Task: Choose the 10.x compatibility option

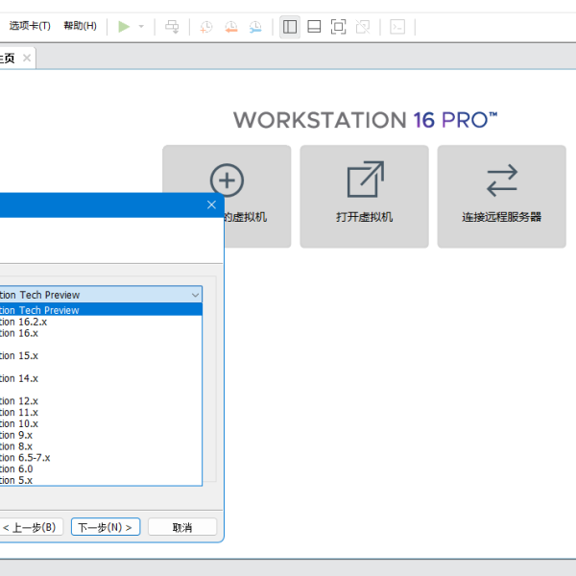Action: pos(101,423)
